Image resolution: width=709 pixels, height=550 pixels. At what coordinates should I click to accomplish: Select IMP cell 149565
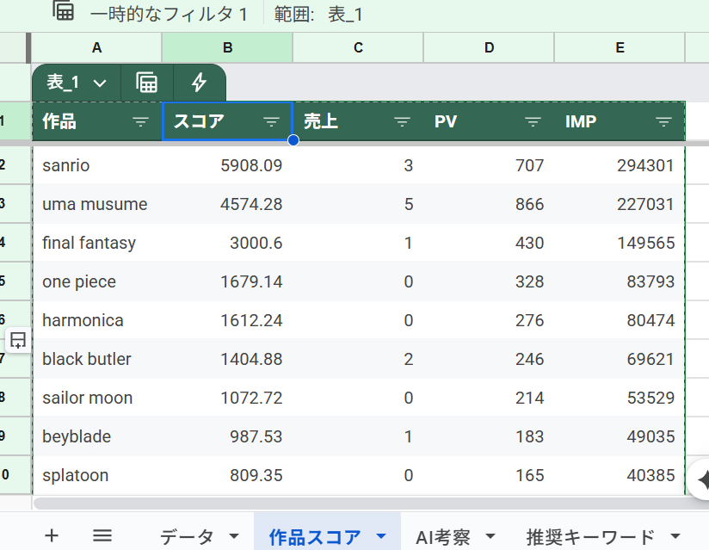pos(620,243)
